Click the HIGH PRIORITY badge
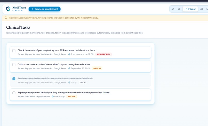Screen dimensions: 208x126 click(103, 54)
